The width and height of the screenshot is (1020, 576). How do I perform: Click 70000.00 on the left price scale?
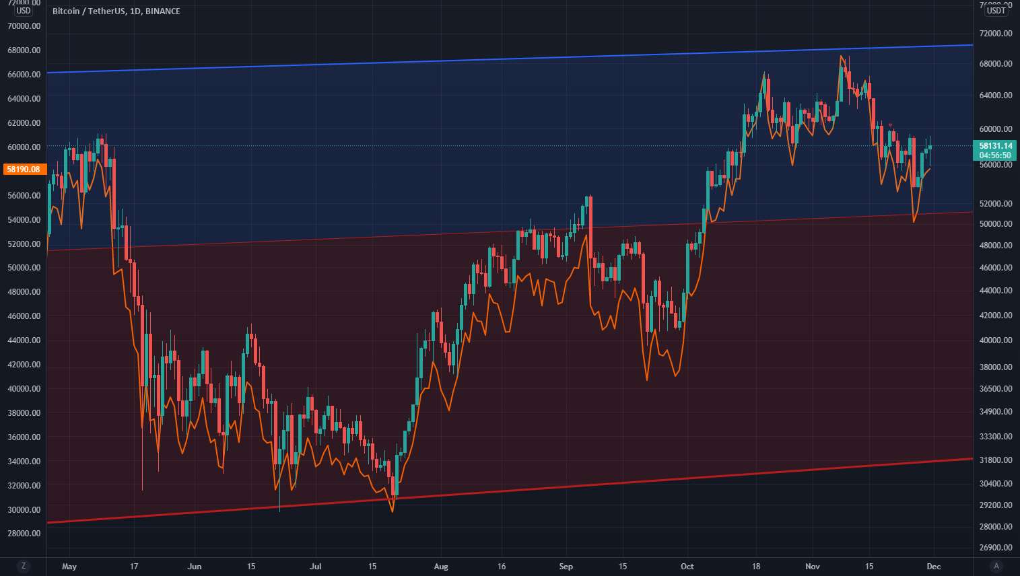click(24, 26)
